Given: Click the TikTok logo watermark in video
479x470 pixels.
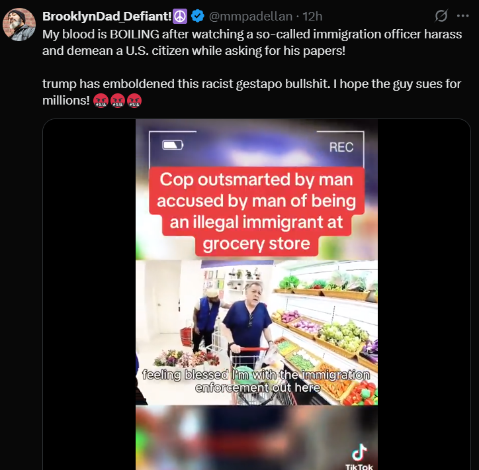Looking at the screenshot, I should pos(359,457).
